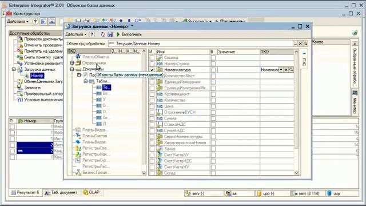
Task: Click the green icon at top right of Конструктор
Action: (355, 33)
